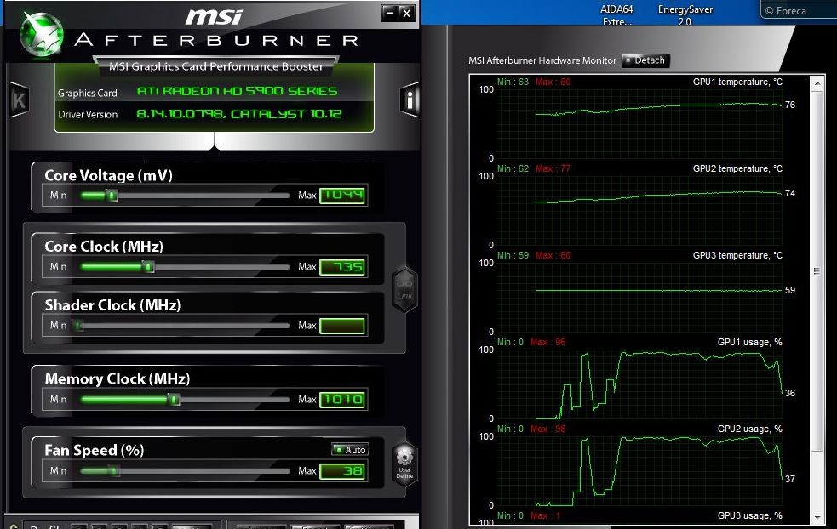
Task: Click the GPU2 temperature graph
Action: tap(639, 211)
